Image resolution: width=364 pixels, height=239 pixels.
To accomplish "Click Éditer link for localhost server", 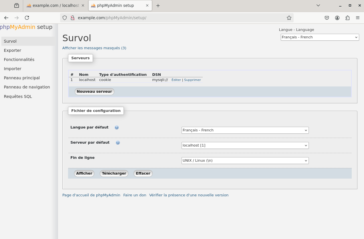I will pos(176,80).
